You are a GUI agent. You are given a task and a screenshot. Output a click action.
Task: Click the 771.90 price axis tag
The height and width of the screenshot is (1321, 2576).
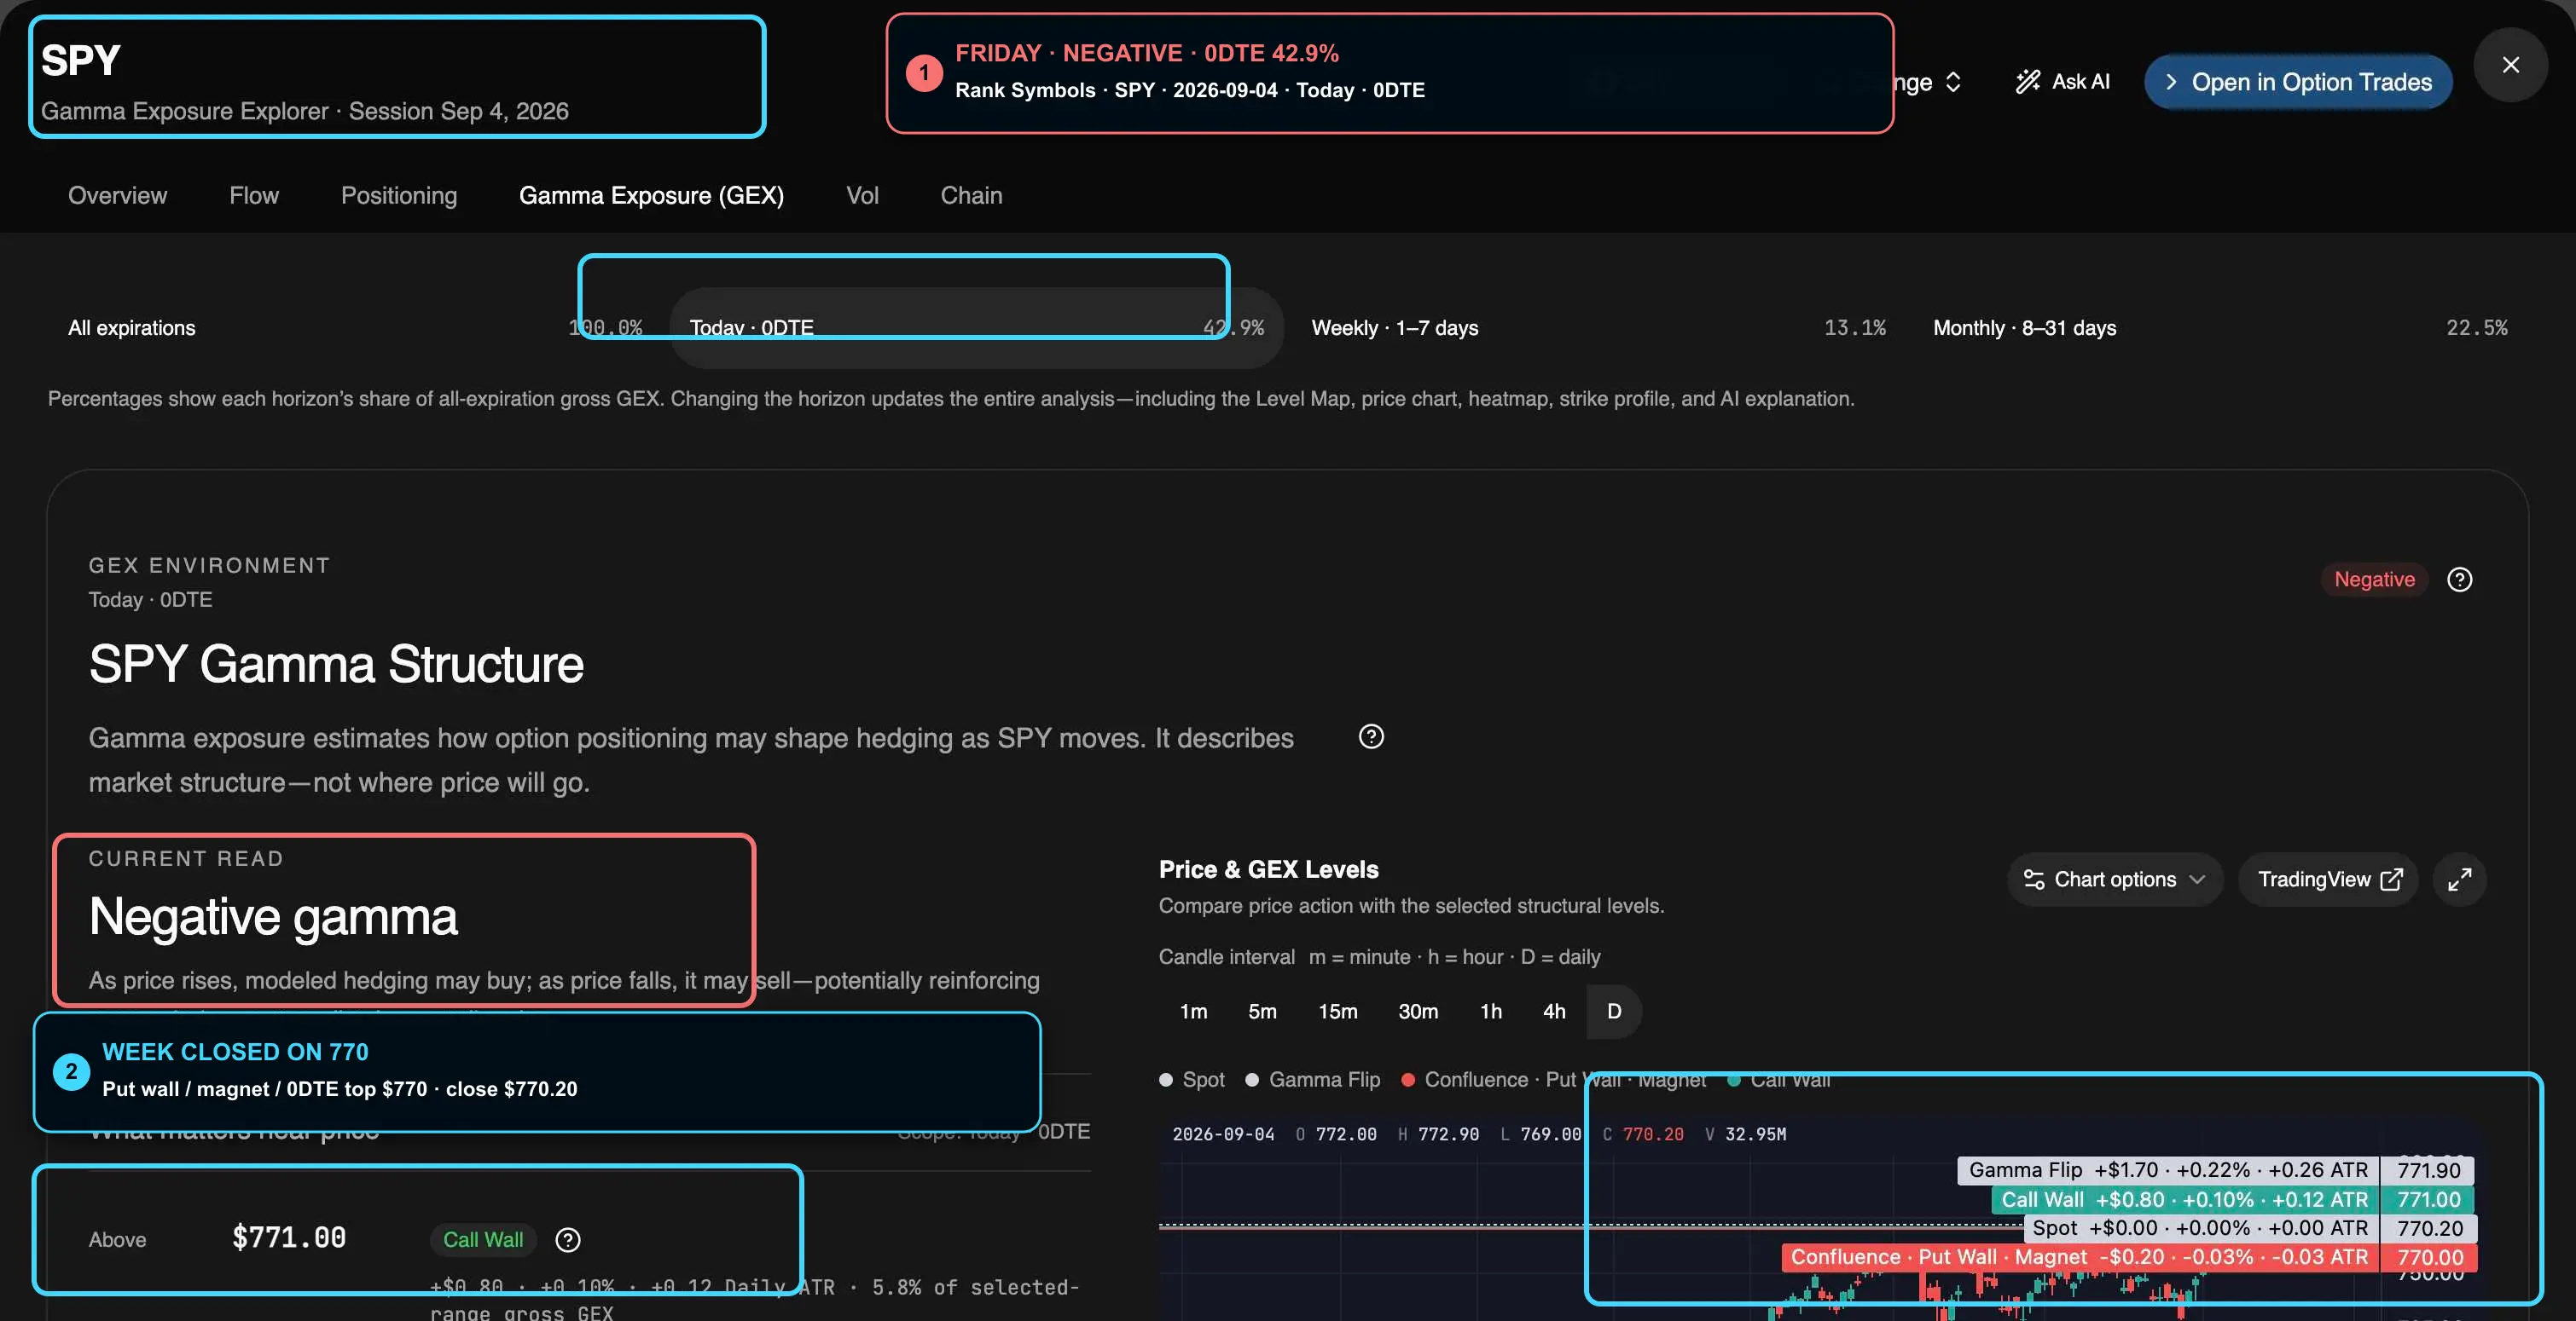2428,1170
